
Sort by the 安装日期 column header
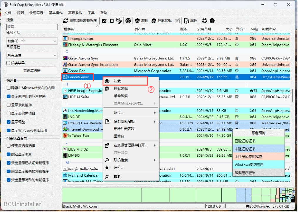(x=204, y=29)
